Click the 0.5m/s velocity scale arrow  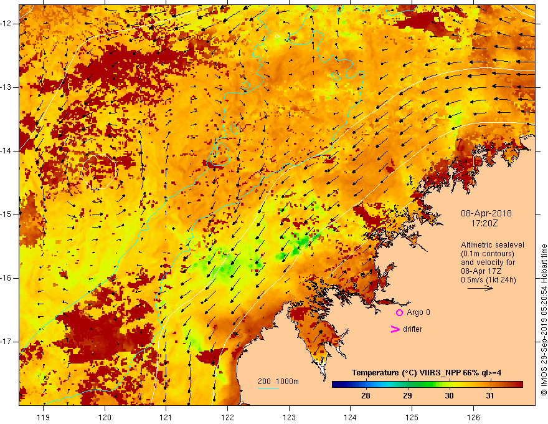480,288
